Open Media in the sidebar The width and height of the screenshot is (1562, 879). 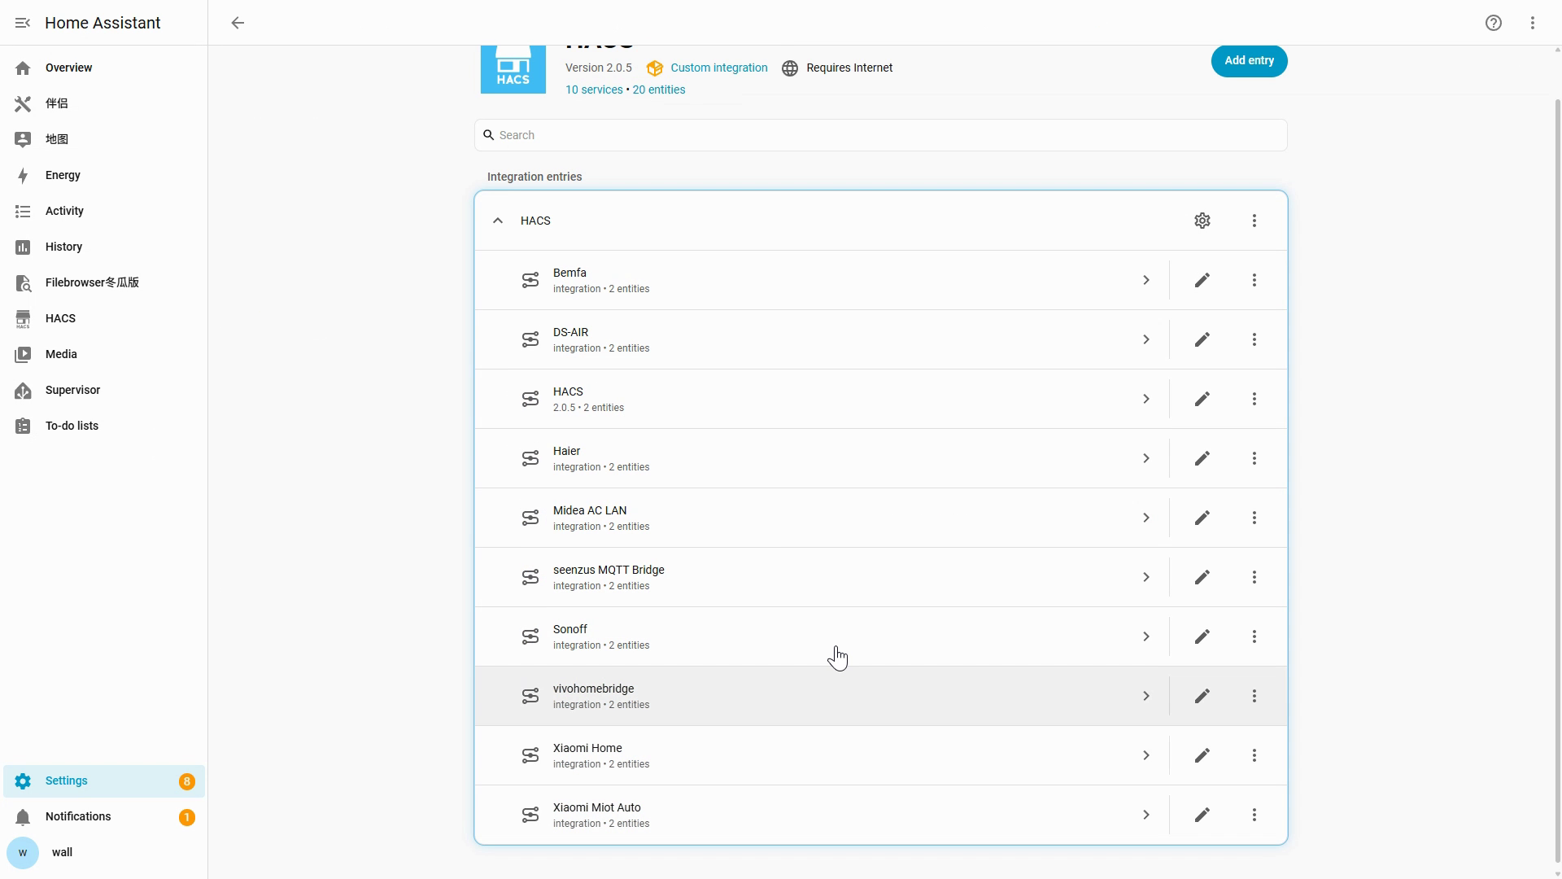[104, 354]
